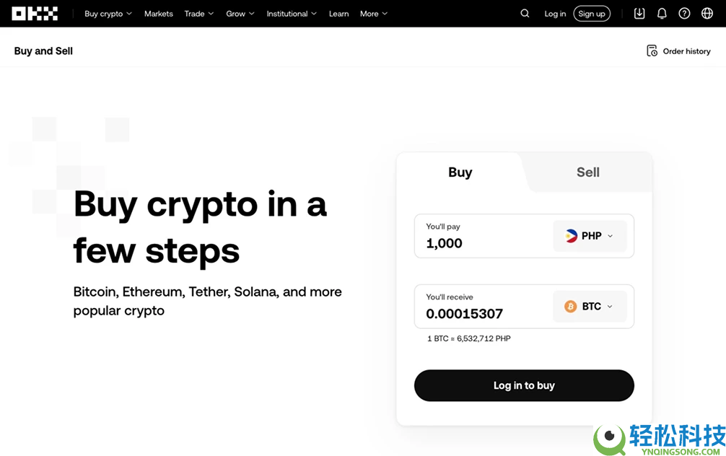Screen dimensions: 726x456
Task: Open the search icon in header
Action: pyautogui.click(x=525, y=14)
